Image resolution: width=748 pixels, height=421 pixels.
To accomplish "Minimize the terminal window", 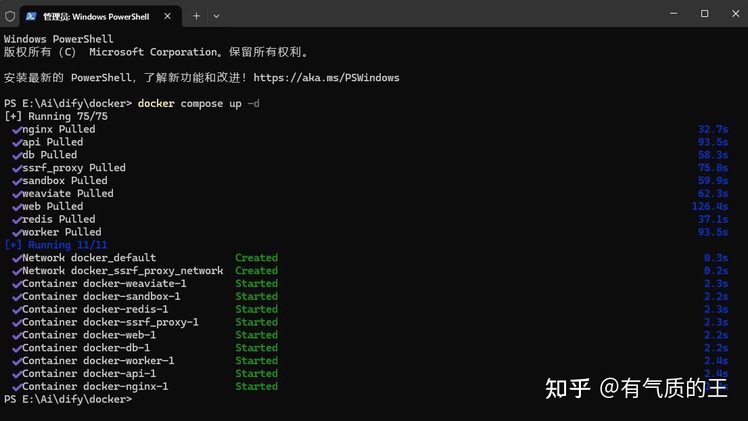I will 674,14.
